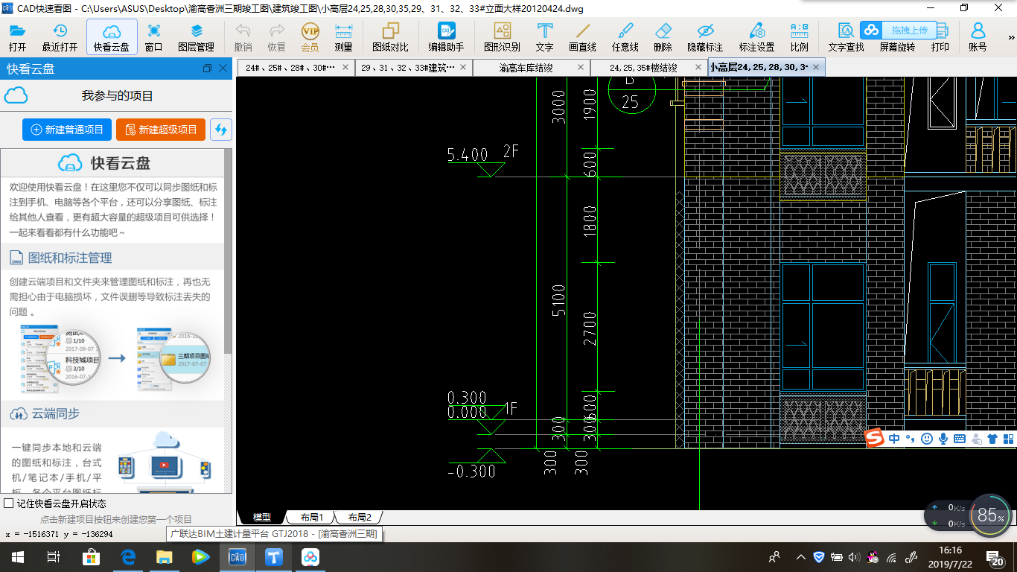Open the Edge browser from the taskbar
Screen dimensions: 1017x572
click(127, 556)
